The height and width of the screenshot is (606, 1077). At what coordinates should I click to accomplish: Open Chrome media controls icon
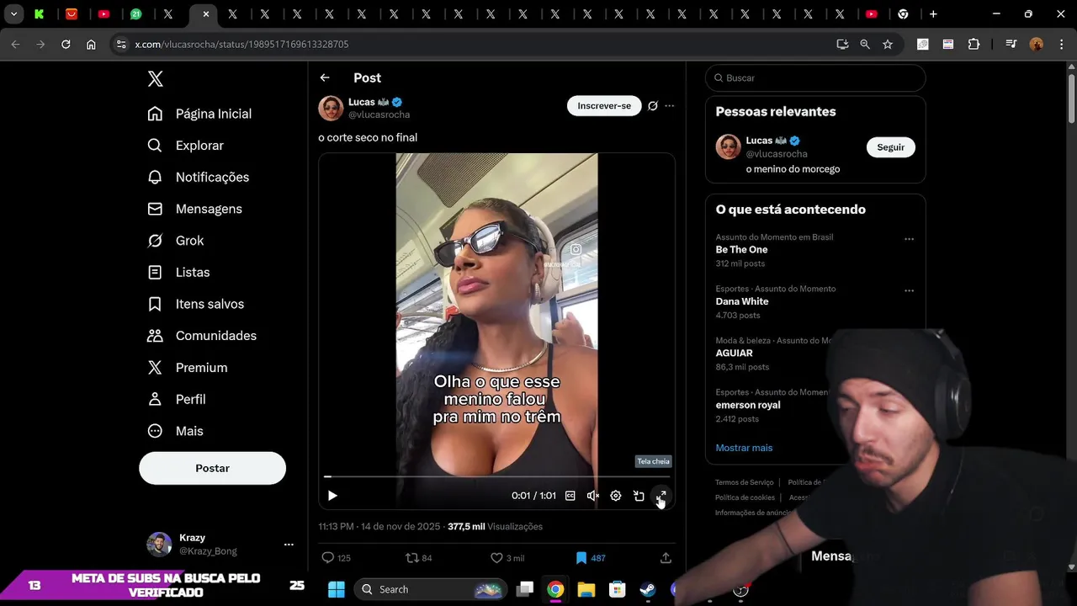(x=1011, y=44)
